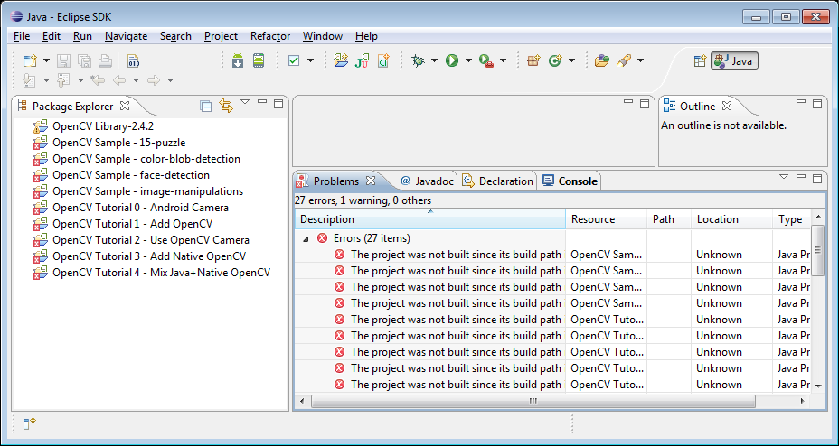
Task: Click the New wizard toolbar icon
Action: pos(30,60)
